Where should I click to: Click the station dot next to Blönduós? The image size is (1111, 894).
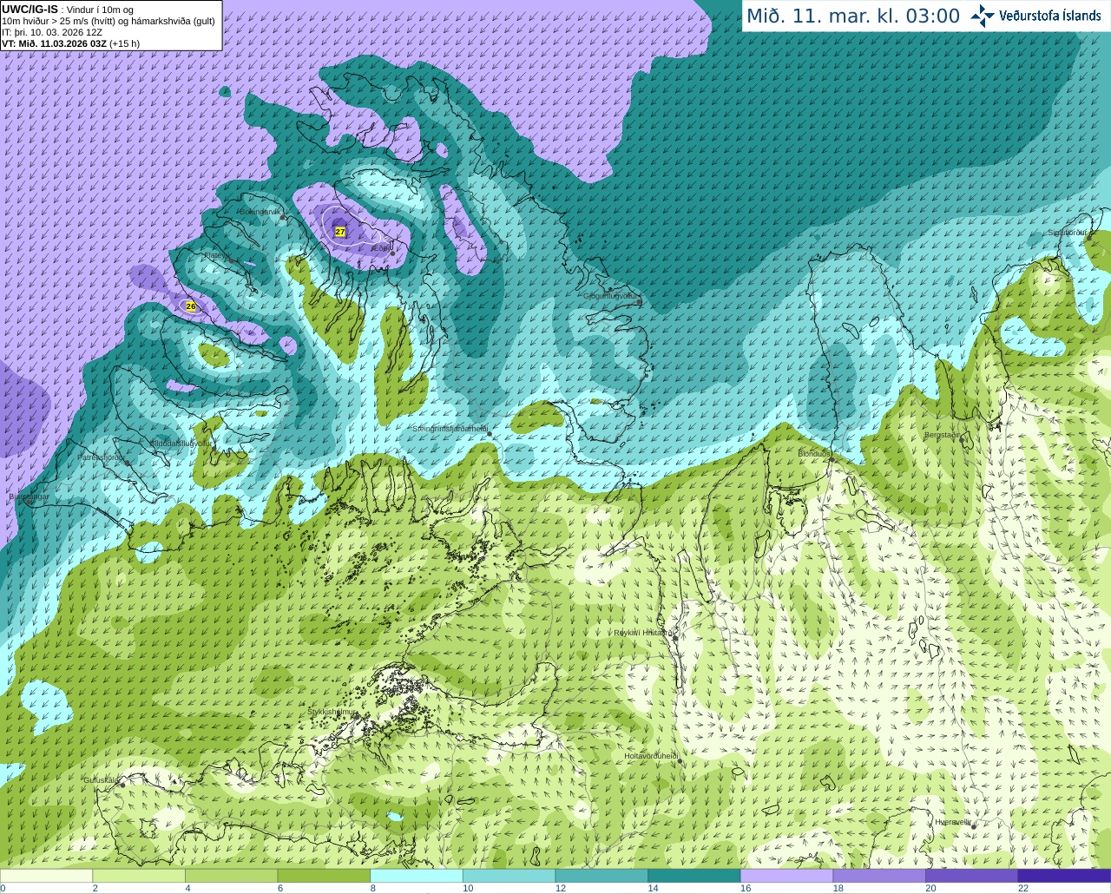(x=831, y=459)
